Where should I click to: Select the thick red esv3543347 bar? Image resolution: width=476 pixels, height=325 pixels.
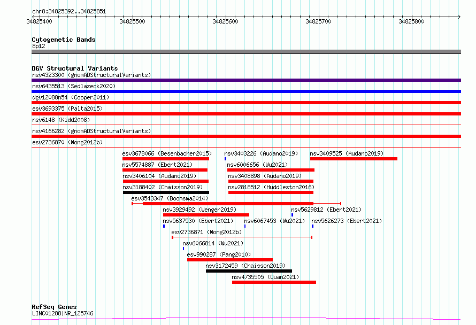[228, 204]
